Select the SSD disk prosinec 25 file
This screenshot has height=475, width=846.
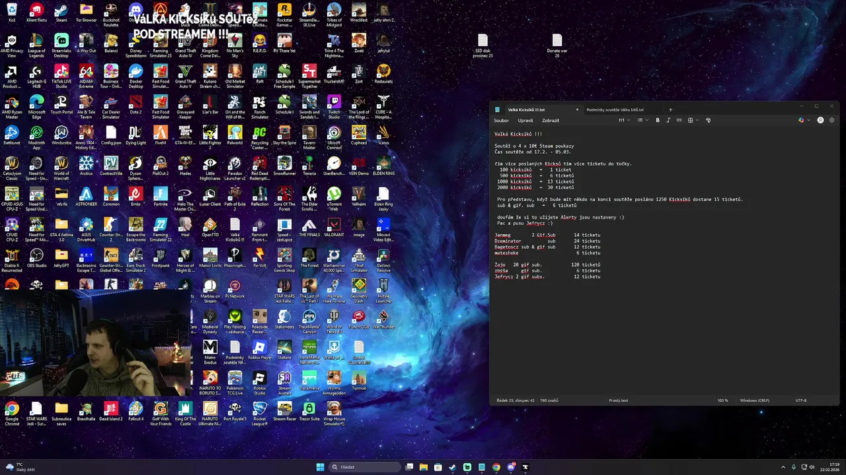(482, 46)
